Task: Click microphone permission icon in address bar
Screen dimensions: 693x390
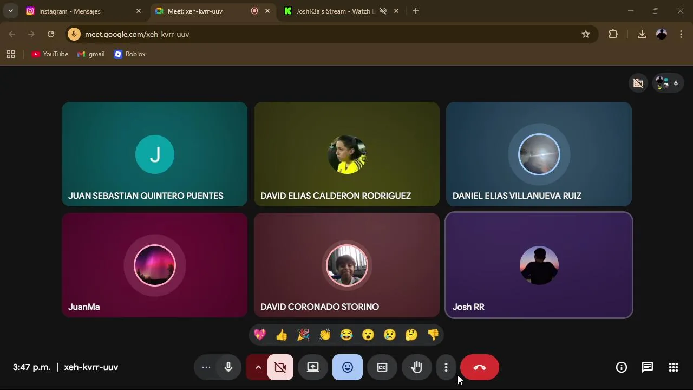Action: [x=74, y=34]
